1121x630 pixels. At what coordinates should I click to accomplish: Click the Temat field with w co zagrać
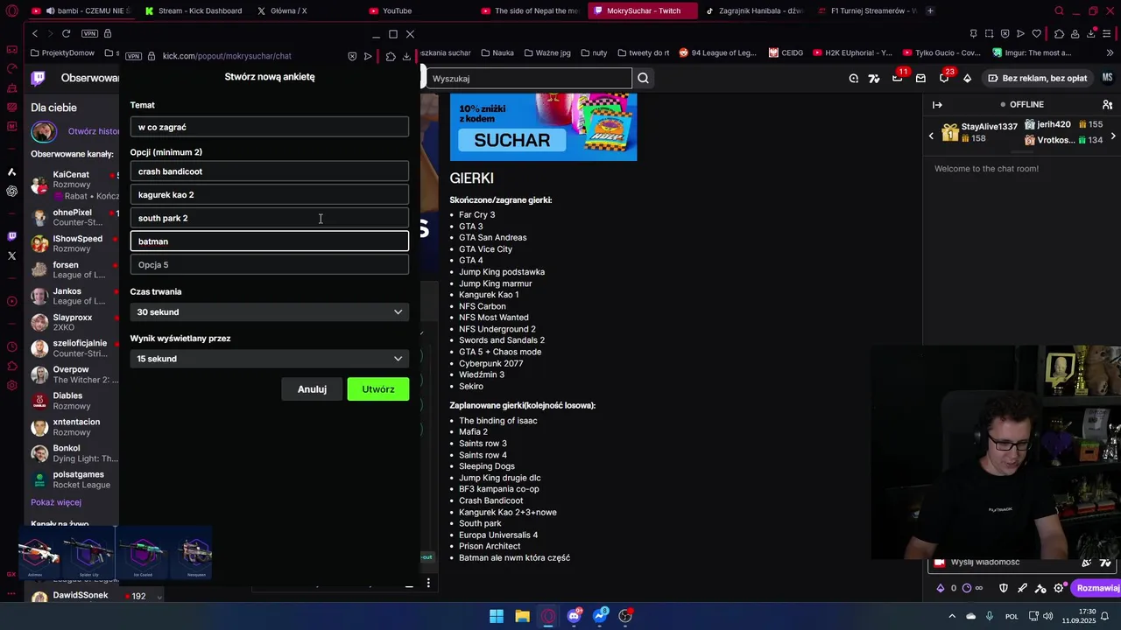point(270,128)
